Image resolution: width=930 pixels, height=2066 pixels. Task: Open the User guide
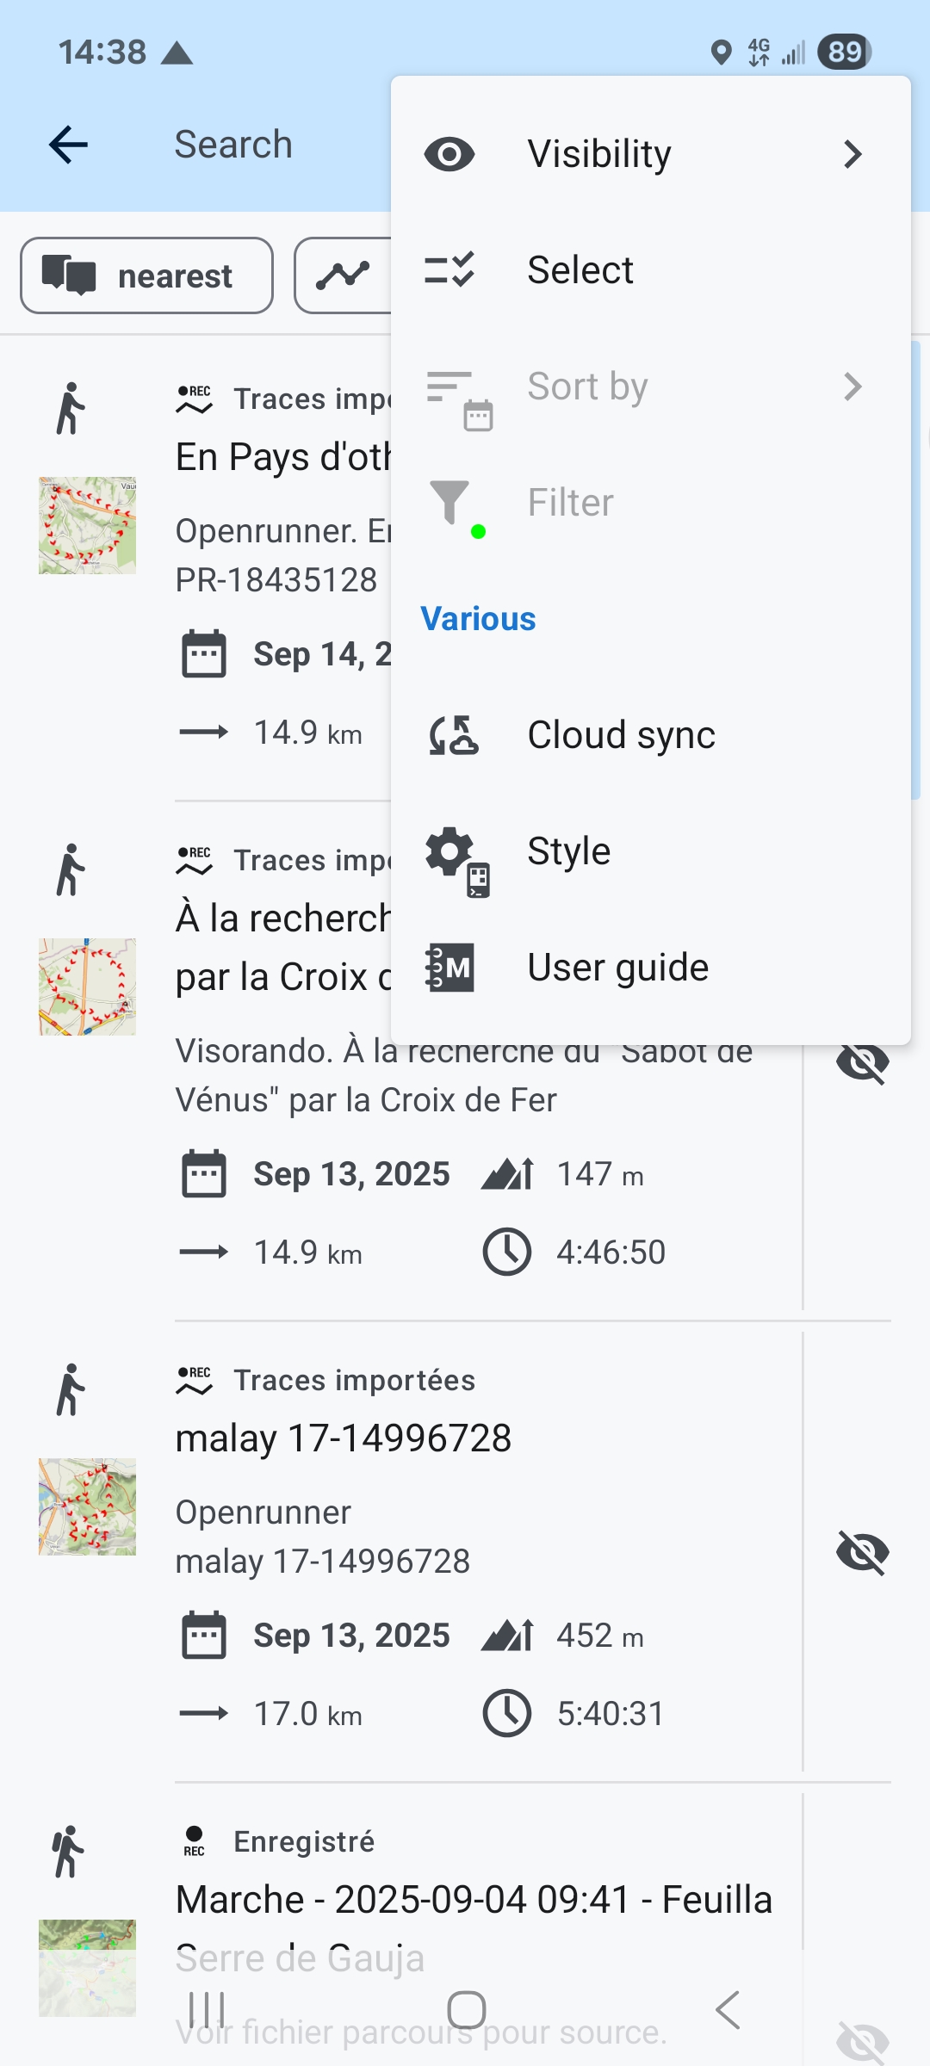(617, 968)
